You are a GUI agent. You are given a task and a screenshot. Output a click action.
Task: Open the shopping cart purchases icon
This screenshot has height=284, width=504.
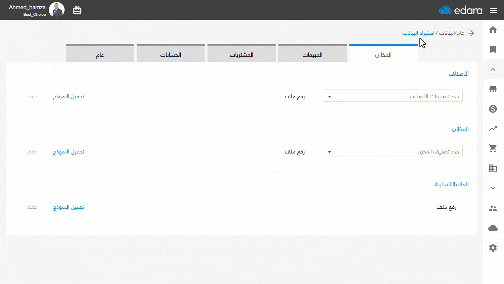coord(493,148)
